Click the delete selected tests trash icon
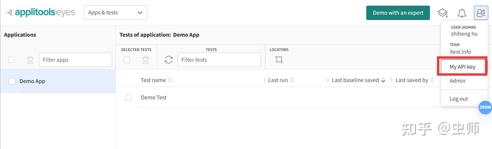492x149 pixels. click(x=145, y=60)
